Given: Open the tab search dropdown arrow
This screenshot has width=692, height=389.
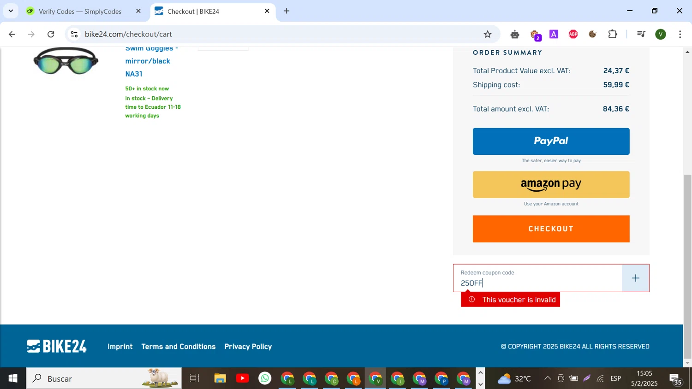Looking at the screenshot, I should click(11, 11).
